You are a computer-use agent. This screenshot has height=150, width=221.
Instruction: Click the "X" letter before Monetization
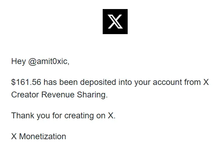14,136
